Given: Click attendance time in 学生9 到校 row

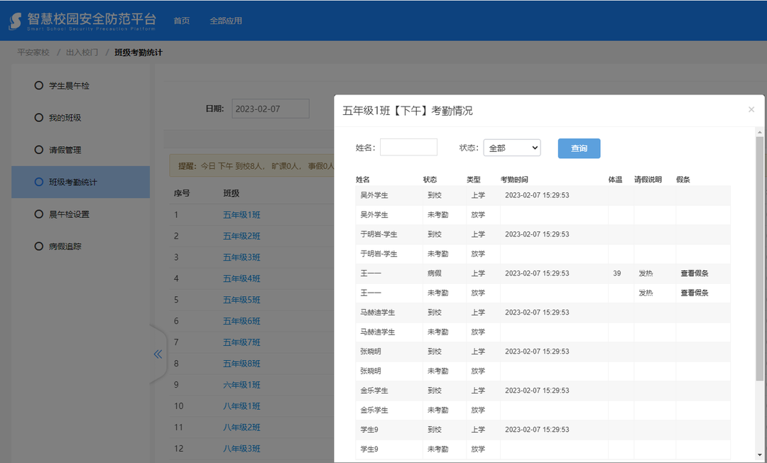Looking at the screenshot, I should [537, 430].
